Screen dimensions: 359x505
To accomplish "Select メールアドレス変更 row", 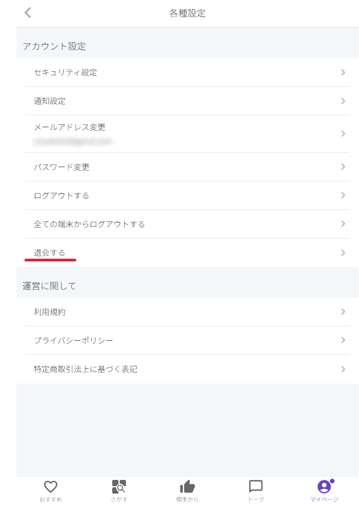I will [x=187, y=134].
